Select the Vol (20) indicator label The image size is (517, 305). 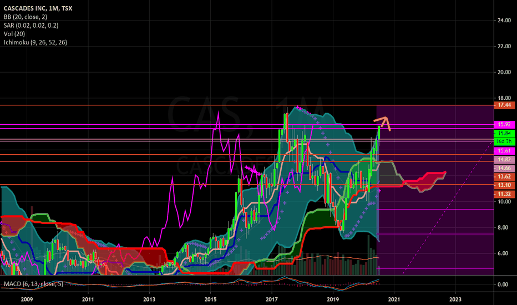click(x=14, y=34)
